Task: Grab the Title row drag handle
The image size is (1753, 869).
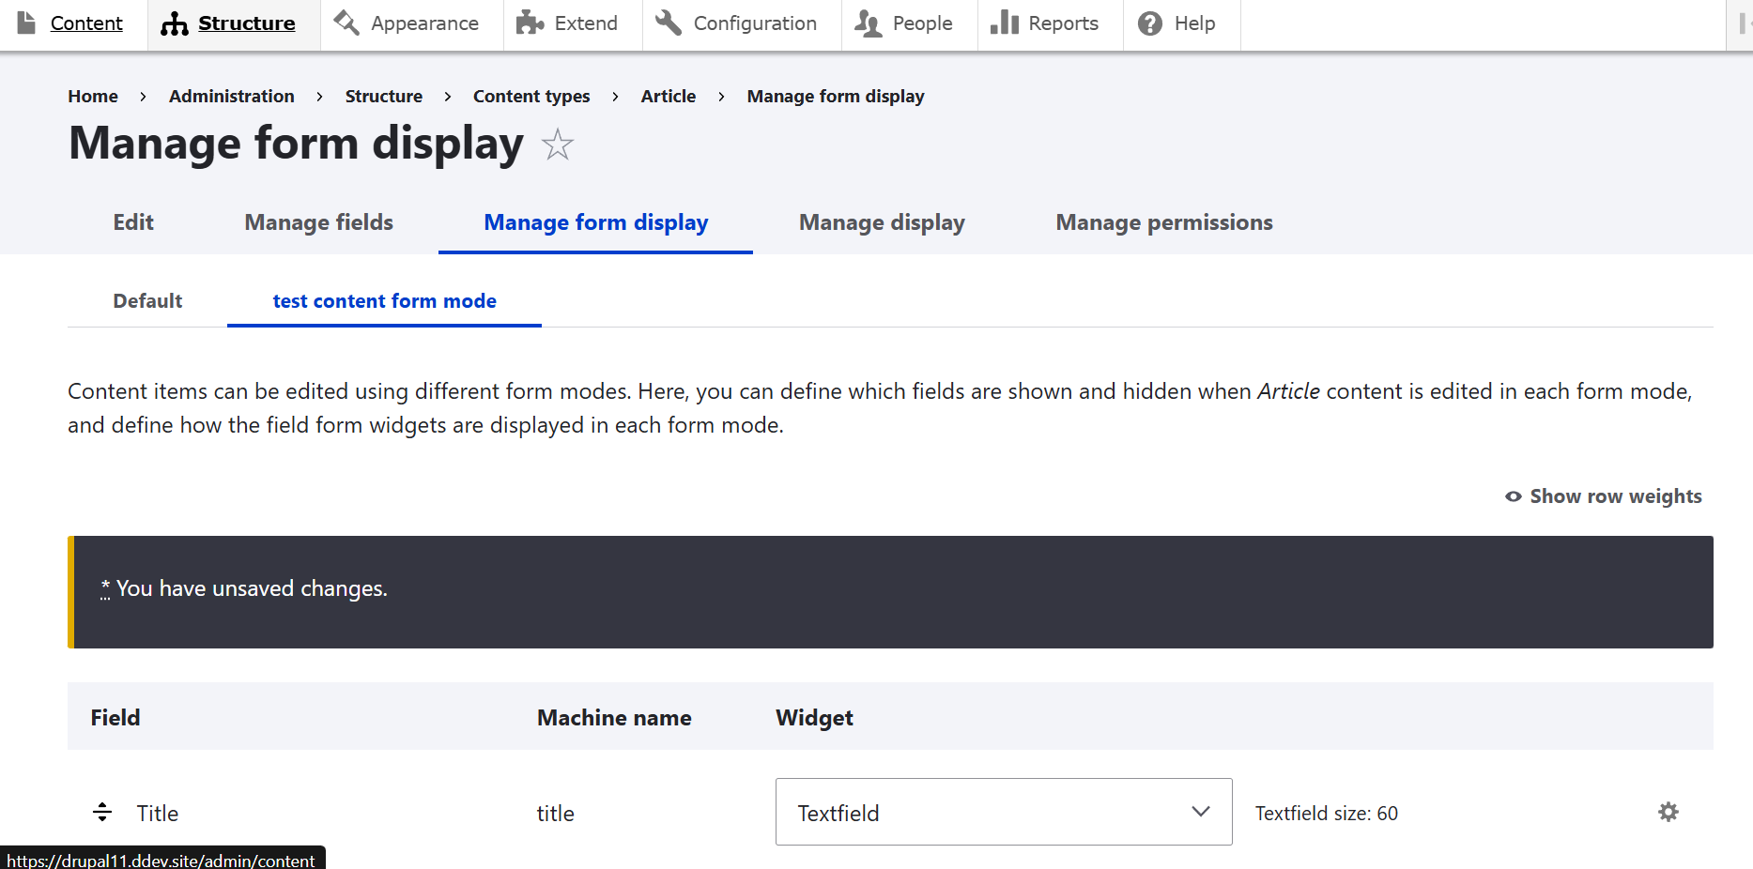Action: coord(102,812)
